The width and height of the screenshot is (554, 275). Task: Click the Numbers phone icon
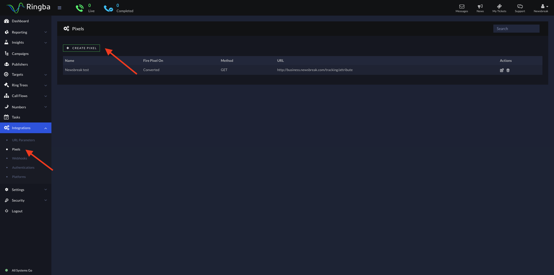6,107
